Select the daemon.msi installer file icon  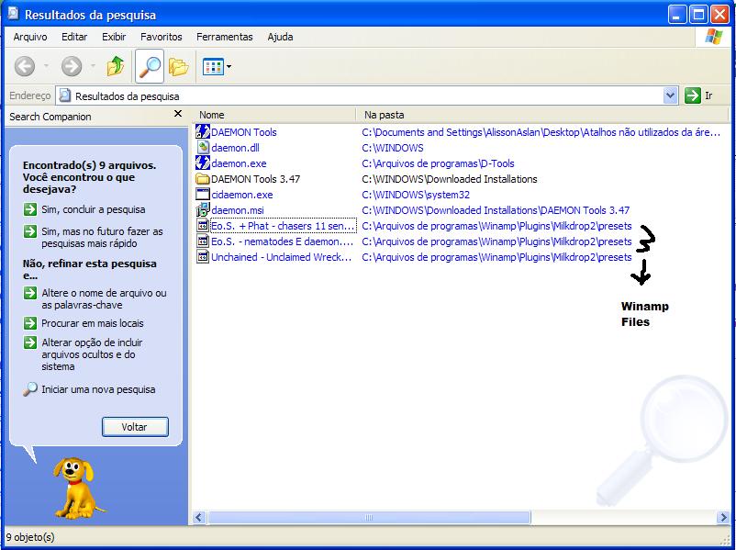203,210
